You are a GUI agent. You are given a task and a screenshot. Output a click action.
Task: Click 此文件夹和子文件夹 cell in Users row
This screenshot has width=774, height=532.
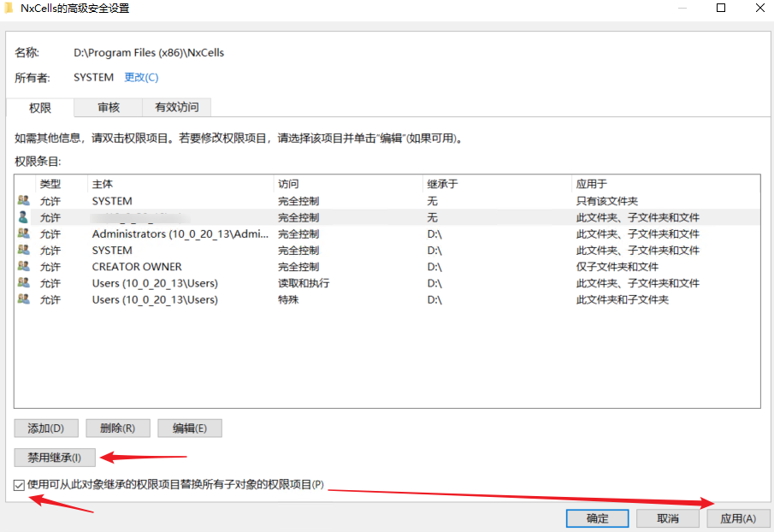pyautogui.click(x=622, y=299)
